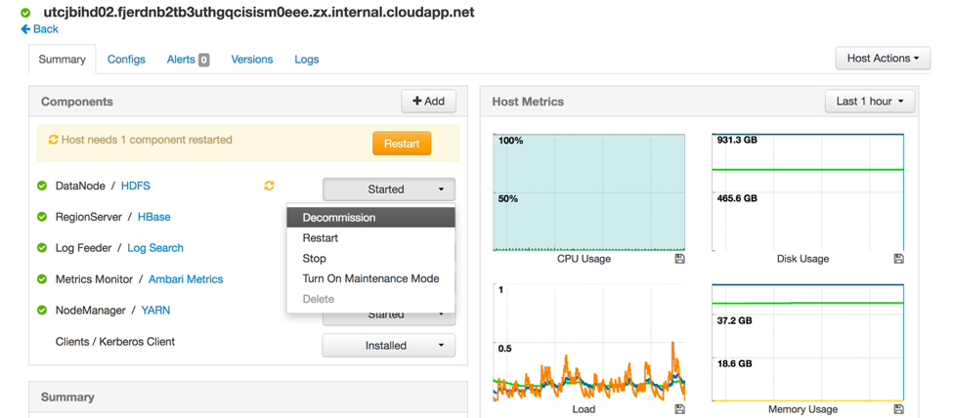Switch to the Configs tab

(126, 60)
